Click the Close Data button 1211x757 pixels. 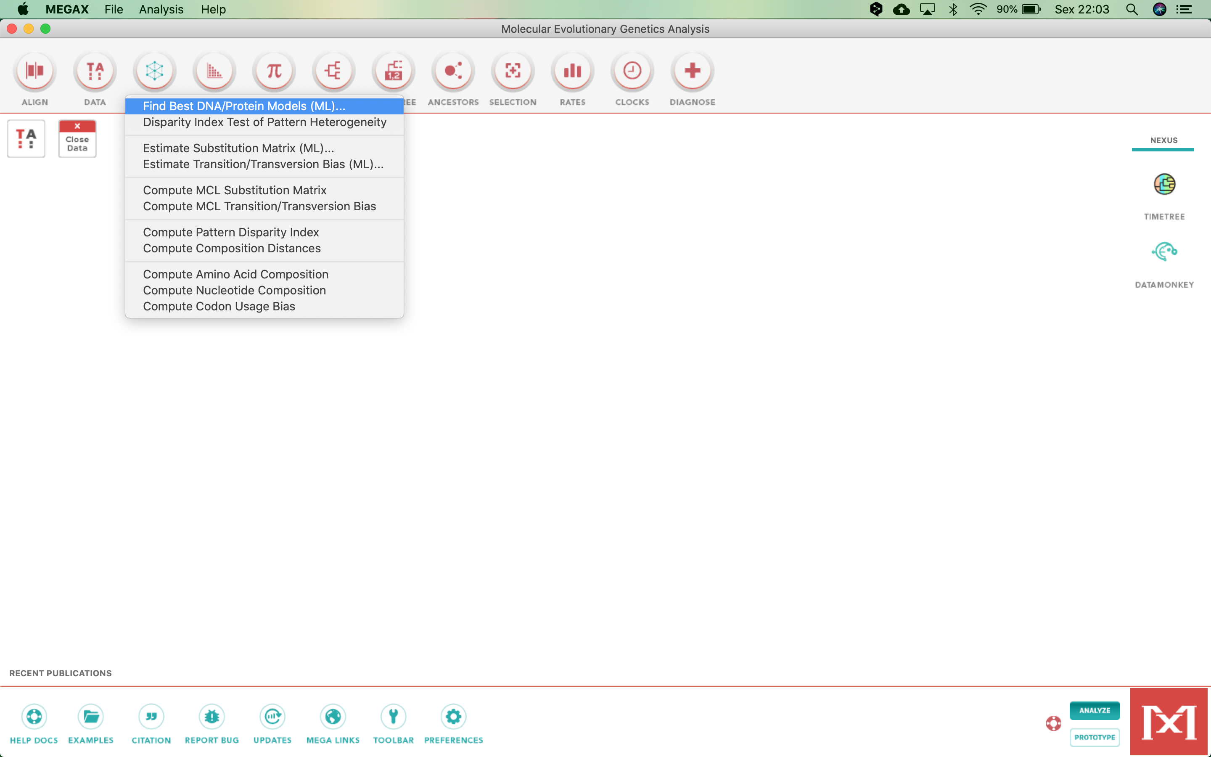point(77,139)
